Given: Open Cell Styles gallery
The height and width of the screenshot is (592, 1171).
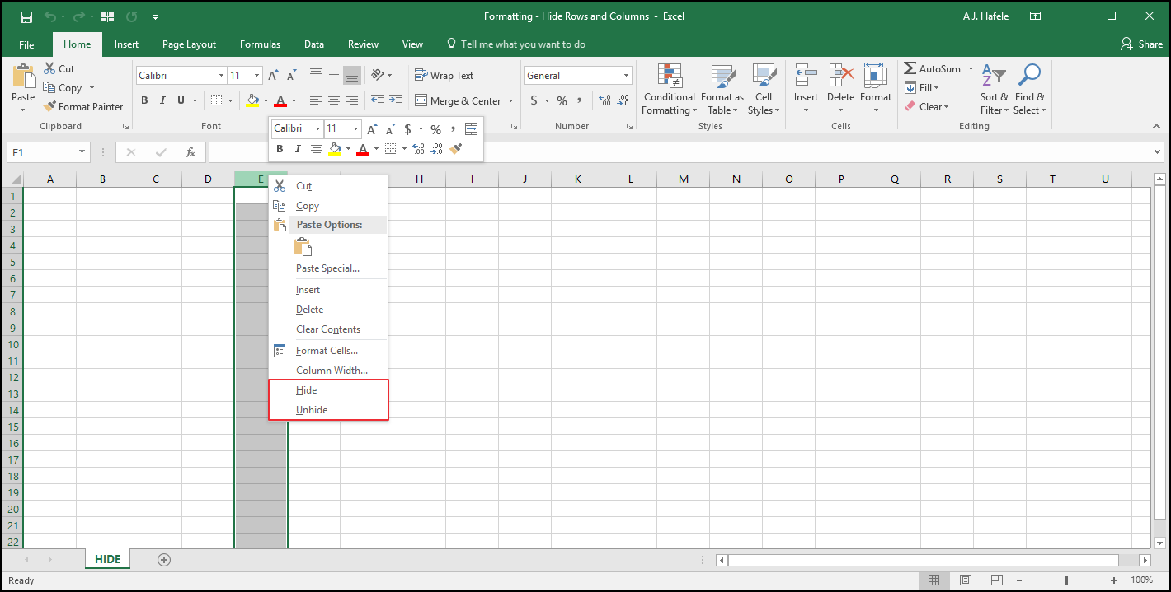Looking at the screenshot, I should pos(764,89).
